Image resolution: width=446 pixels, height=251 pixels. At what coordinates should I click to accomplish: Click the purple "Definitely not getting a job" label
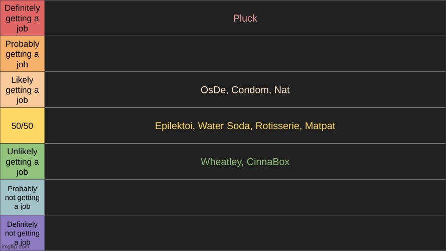click(x=22, y=233)
